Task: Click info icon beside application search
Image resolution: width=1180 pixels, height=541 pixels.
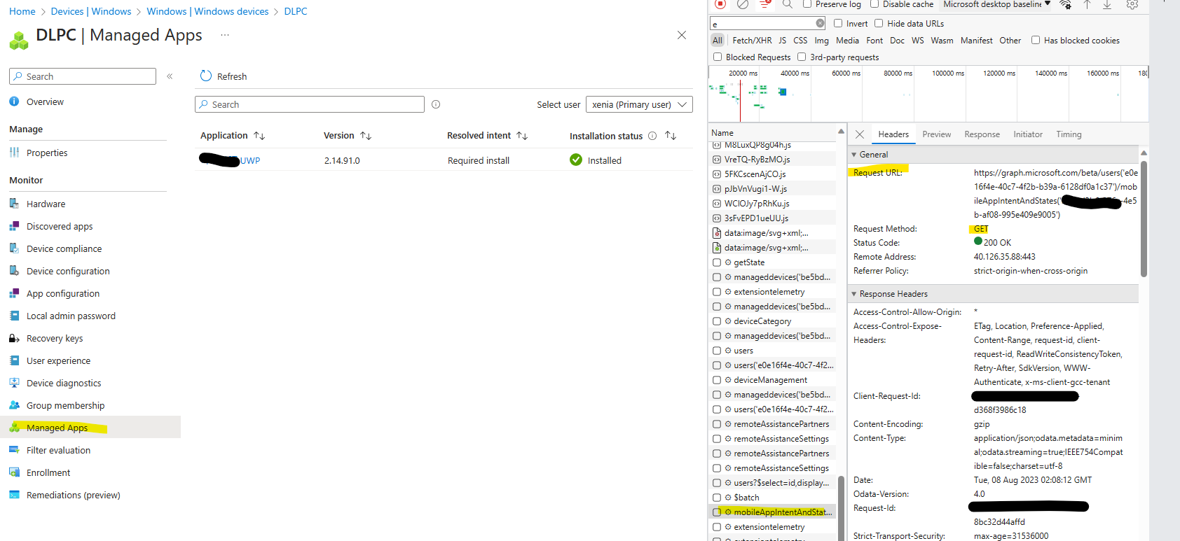Action: (x=436, y=104)
